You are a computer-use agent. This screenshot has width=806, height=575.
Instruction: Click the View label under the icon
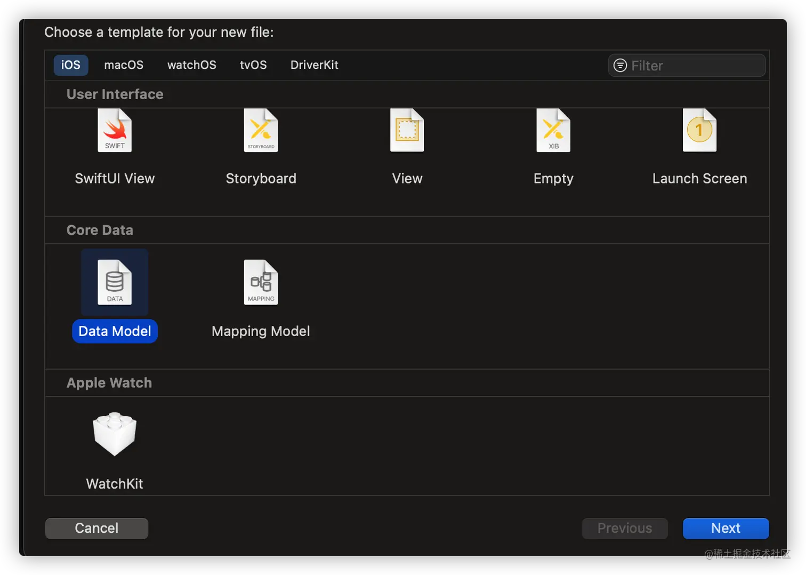pos(407,179)
